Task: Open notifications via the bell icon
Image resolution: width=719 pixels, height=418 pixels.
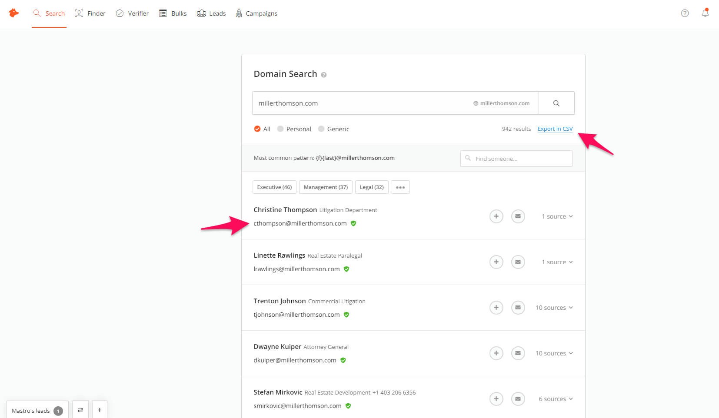Action: 705,13
